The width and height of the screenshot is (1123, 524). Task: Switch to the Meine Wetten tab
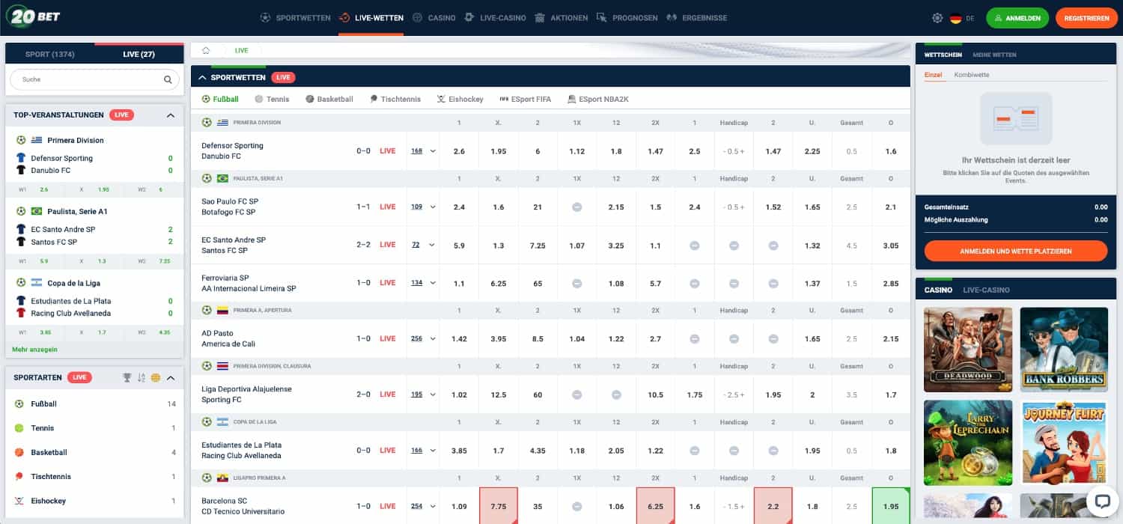(994, 55)
